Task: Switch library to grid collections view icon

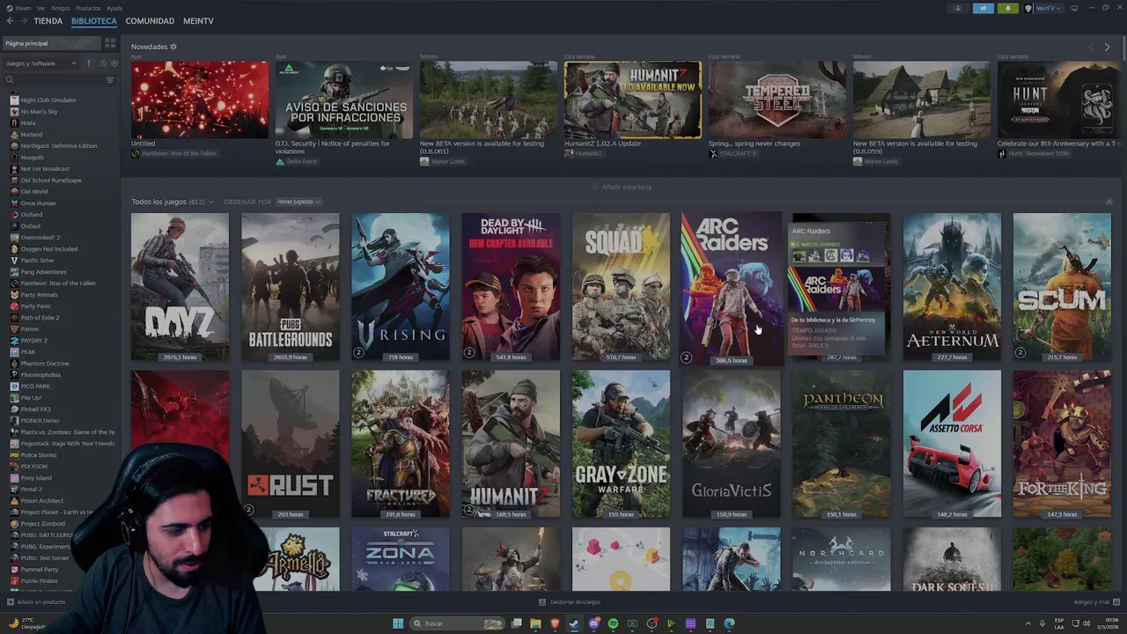Action: click(x=110, y=43)
